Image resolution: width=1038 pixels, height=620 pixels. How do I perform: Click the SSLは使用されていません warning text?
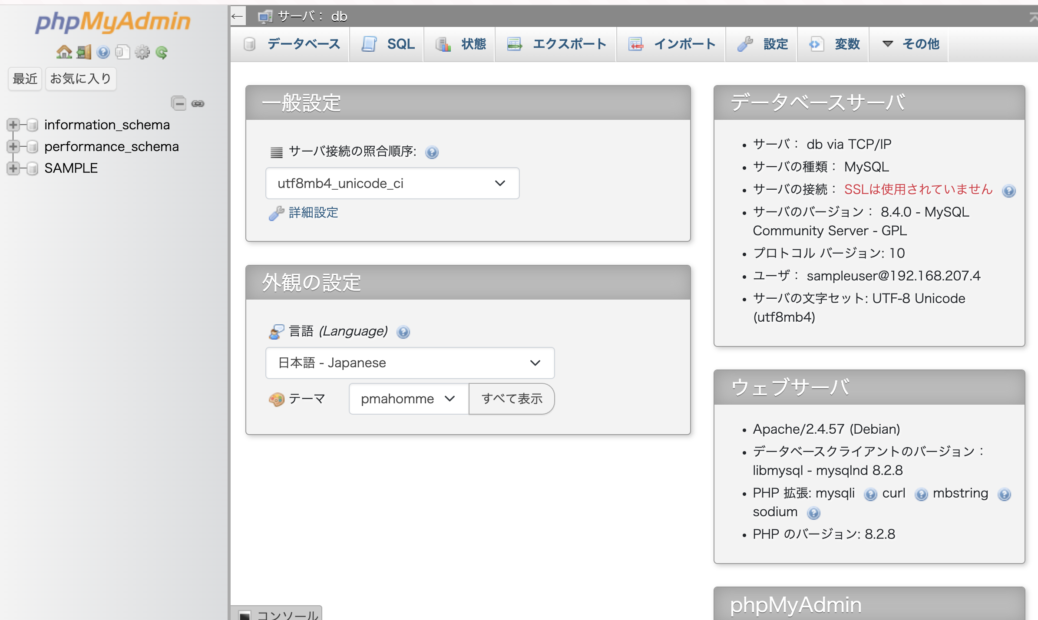point(919,189)
